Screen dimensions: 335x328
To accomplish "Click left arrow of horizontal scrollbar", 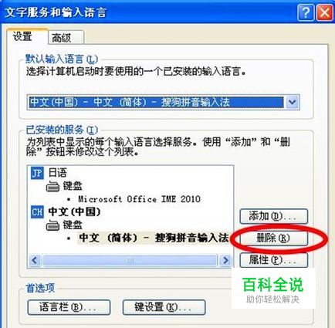I will (x=35, y=260).
